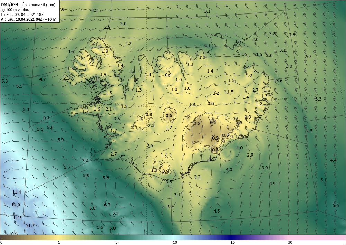Click the map value 4.4
The image size is (346, 245).
tap(333, 160)
